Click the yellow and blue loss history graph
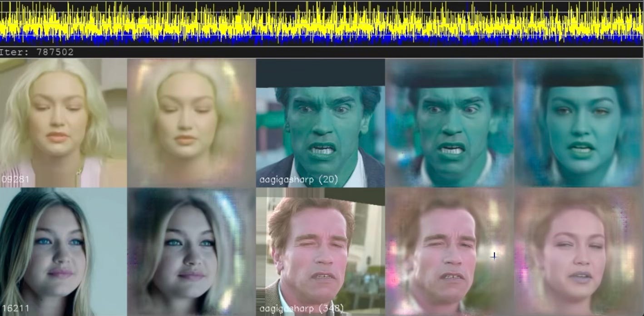 pyautogui.click(x=322, y=23)
